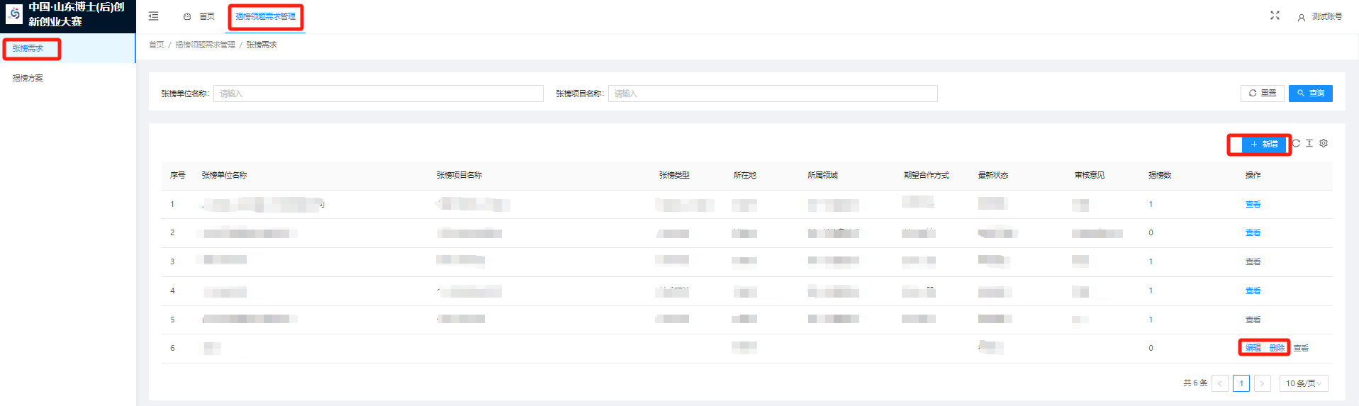Image resolution: width=1359 pixels, height=406 pixels.
Task: Go to previous page arrow in pagination
Action: (1220, 383)
